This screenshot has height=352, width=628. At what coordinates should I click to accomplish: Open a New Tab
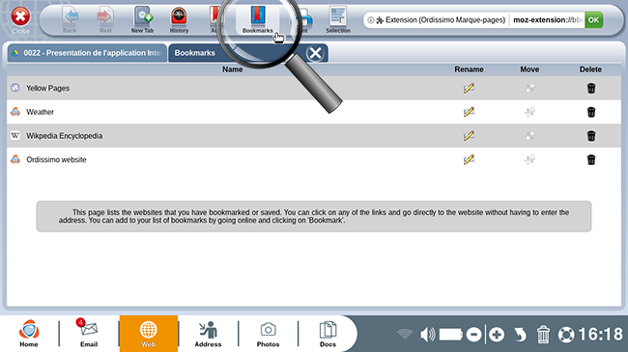pos(143,19)
